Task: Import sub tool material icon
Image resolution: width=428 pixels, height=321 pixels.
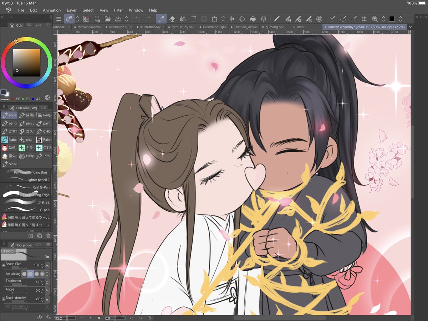Action: pos(31,236)
